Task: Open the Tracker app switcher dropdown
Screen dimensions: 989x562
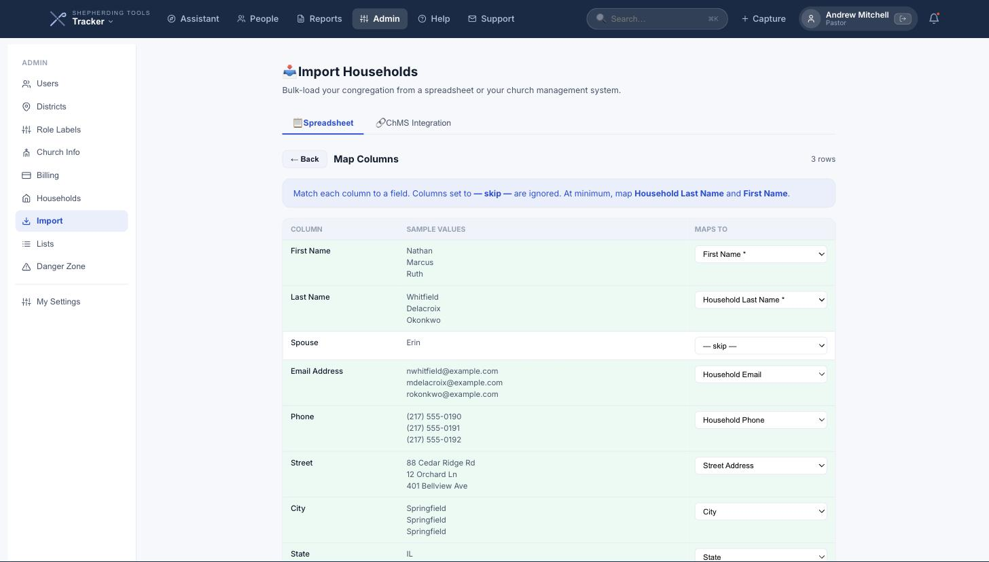Action: [x=93, y=22]
